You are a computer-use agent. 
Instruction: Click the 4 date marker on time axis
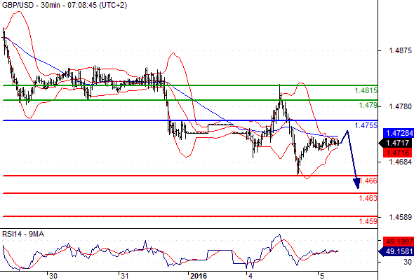click(251, 276)
